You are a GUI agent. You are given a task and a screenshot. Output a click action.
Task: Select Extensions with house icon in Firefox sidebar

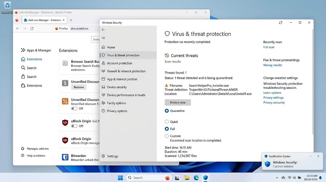(32, 59)
